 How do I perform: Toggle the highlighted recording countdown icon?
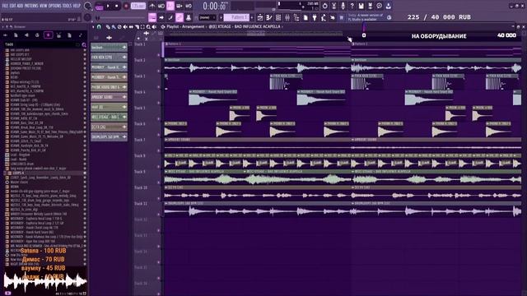click(x=170, y=6)
